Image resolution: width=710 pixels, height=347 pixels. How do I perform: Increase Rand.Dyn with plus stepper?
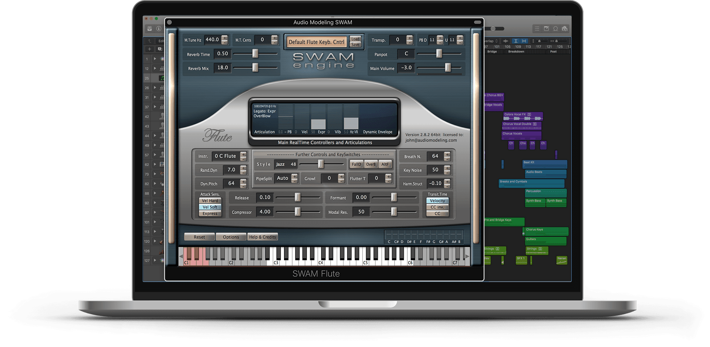pos(243,168)
